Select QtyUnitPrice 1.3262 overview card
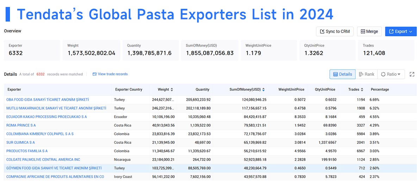419x183 pixels. [327, 50]
